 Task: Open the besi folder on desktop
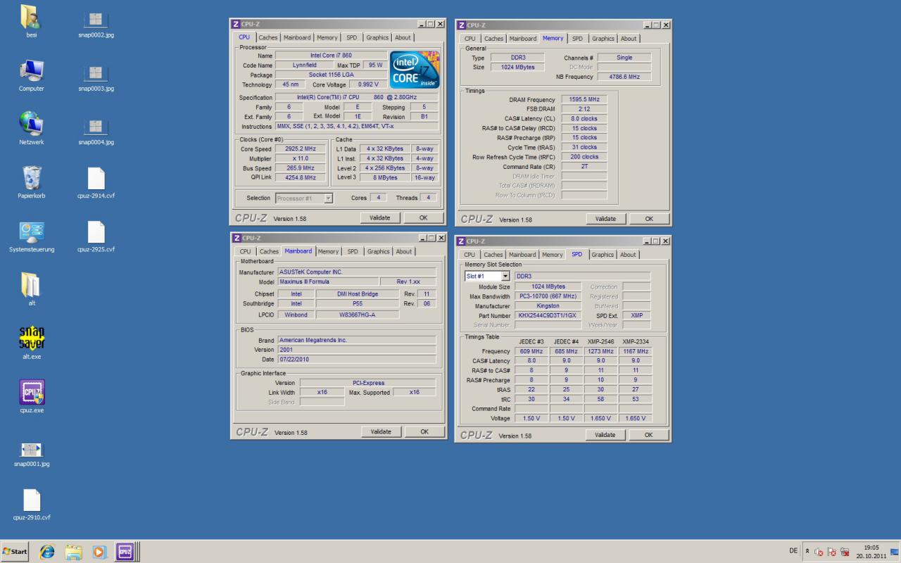click(x=31, y=20)
